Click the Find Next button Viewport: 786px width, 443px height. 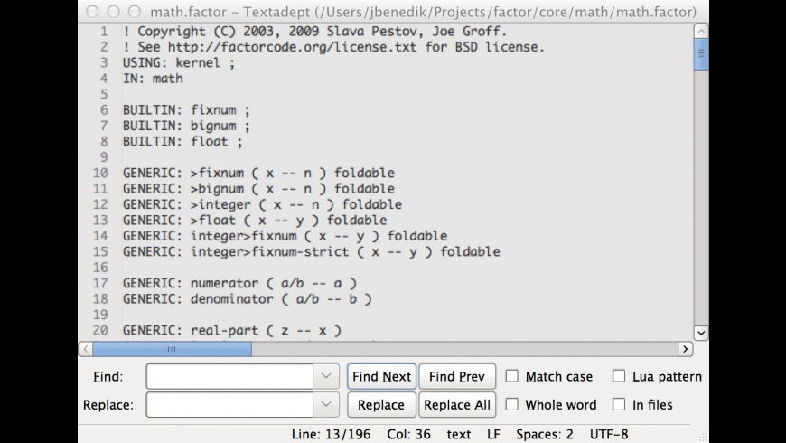click(x=381, y=376)
